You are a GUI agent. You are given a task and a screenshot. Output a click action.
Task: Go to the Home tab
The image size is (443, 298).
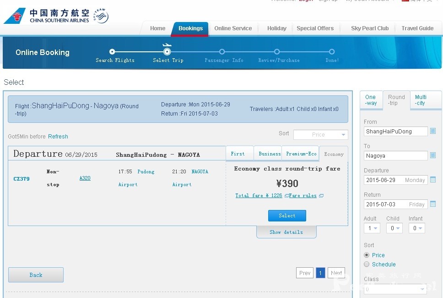pos(157,28)
